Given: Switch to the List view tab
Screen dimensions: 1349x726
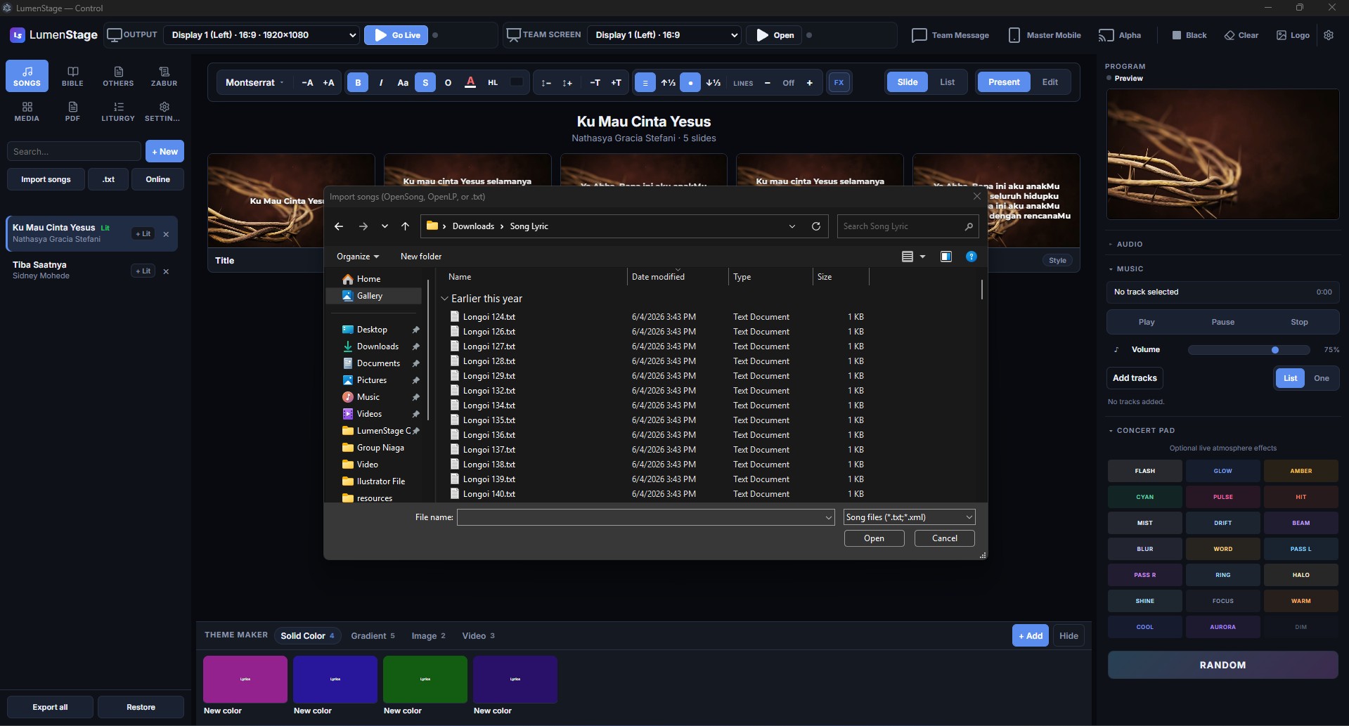Looking at the screenshot, I should click(x=947, y=82).
